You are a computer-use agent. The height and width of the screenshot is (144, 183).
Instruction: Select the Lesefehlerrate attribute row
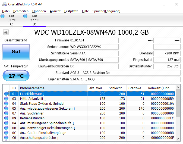(x=89, y=94)
